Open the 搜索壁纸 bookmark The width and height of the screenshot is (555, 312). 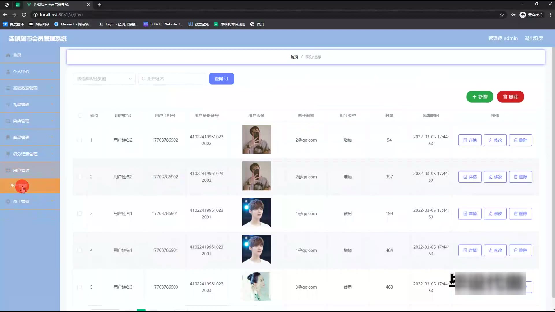(x=199, y=24)
